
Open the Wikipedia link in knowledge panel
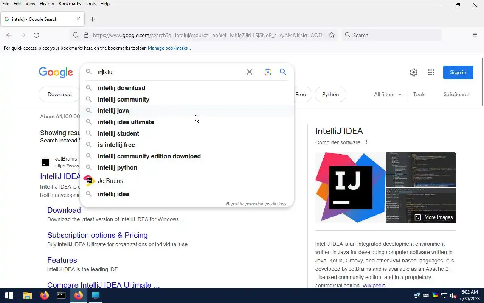pos(374,286)
